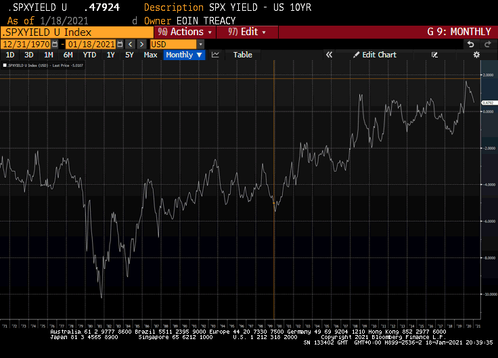Image resolution: width=498 pixels, height=358 pixels.
Task: Open the 96) Actions menu
Action: (x=185, y=32)
